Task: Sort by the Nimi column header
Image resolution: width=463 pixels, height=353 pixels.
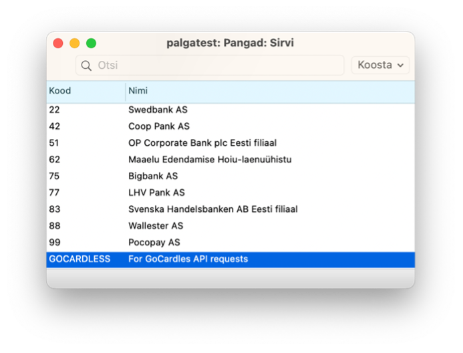Action: [x=270, y=91]
